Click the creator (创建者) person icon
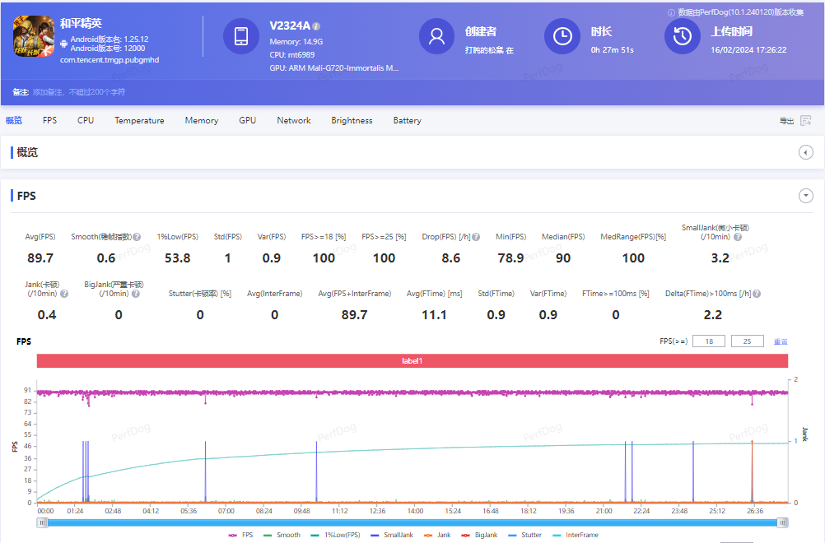Viewport: 825px width, 543px height. point(437,36)
